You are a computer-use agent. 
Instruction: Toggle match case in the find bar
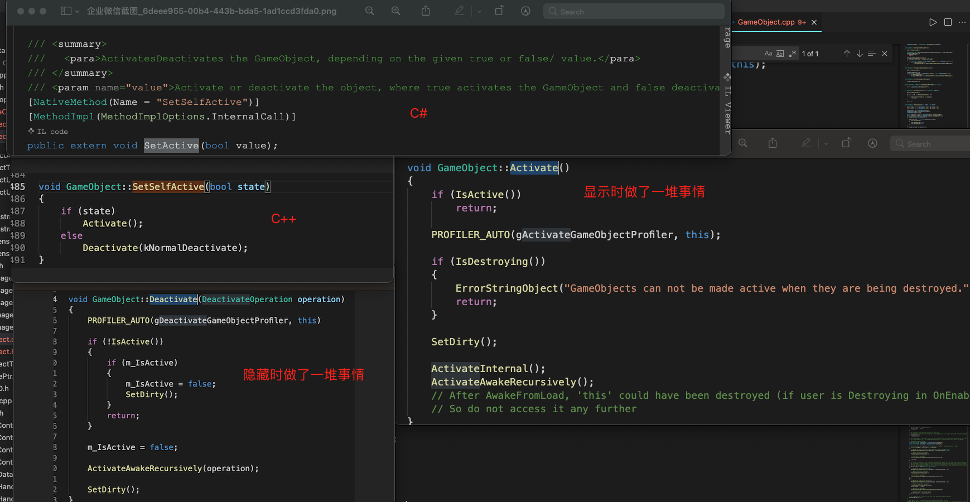[768, 54]
